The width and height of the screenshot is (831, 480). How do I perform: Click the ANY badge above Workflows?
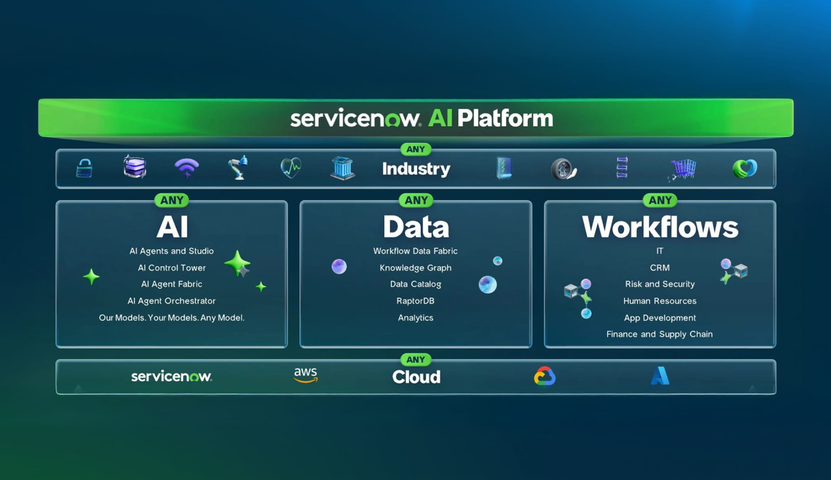click(660, 200)
